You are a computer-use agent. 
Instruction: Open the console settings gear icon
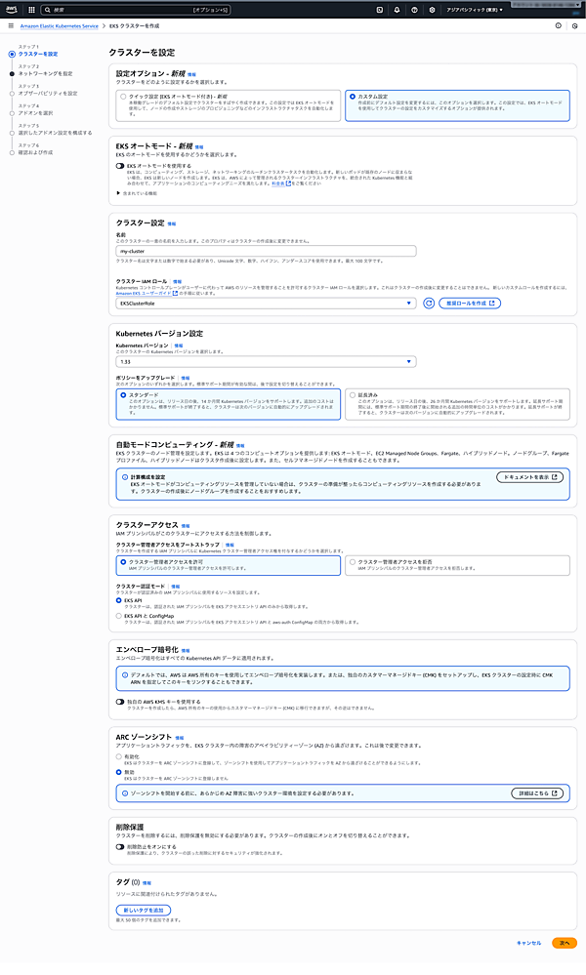click(432, 9)
